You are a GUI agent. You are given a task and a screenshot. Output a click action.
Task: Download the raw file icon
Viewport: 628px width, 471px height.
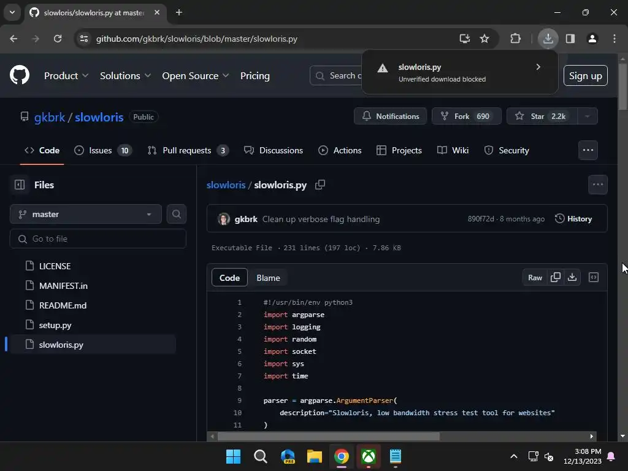[572, 277]
